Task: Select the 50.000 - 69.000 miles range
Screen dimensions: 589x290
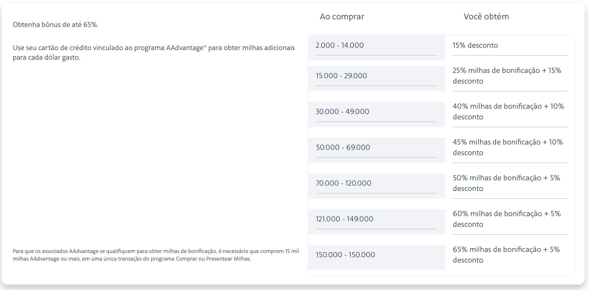Action: [377, 150]
